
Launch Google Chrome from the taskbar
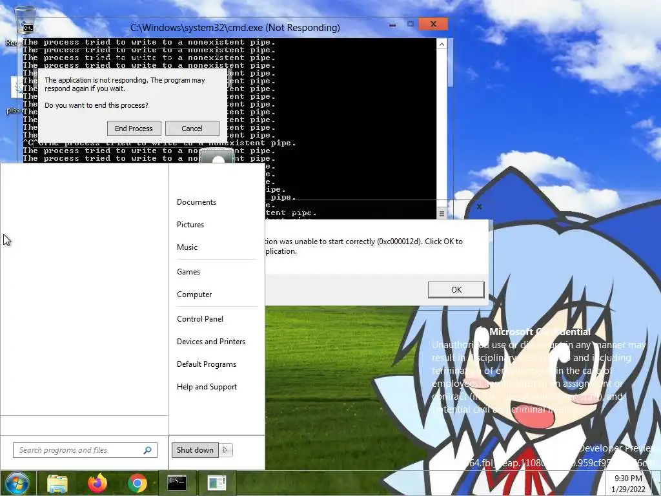pyautogui.click(x=137, y=483)
